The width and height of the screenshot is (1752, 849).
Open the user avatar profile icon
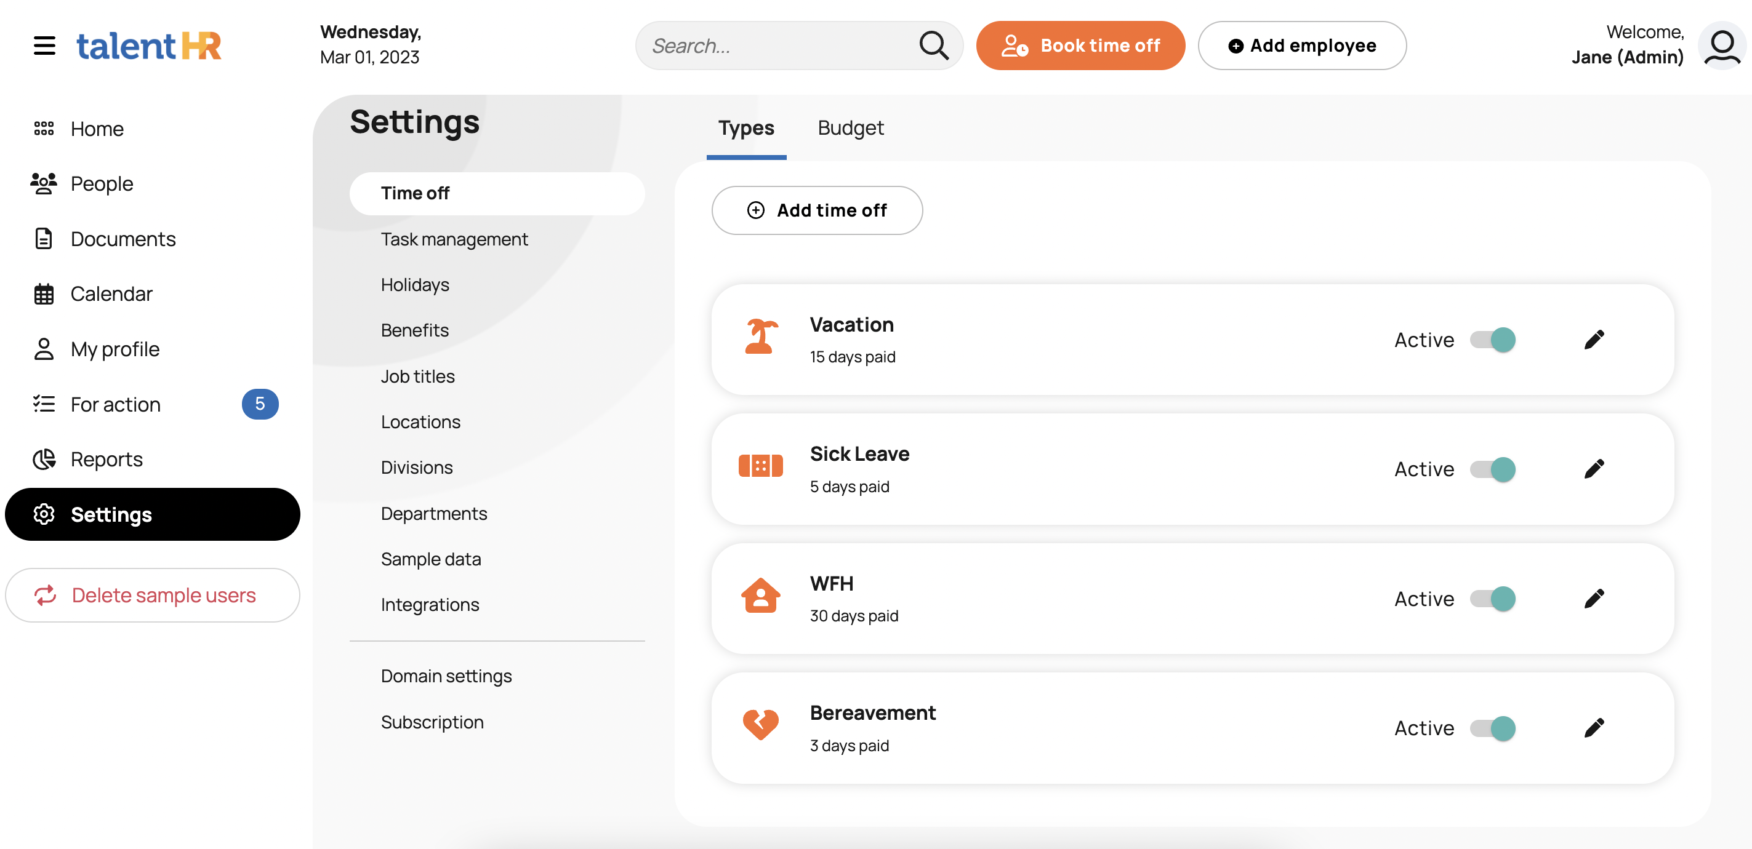(x=1721, y=46)
